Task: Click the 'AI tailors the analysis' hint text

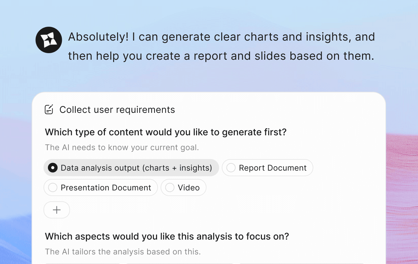Action: point(123,252)
